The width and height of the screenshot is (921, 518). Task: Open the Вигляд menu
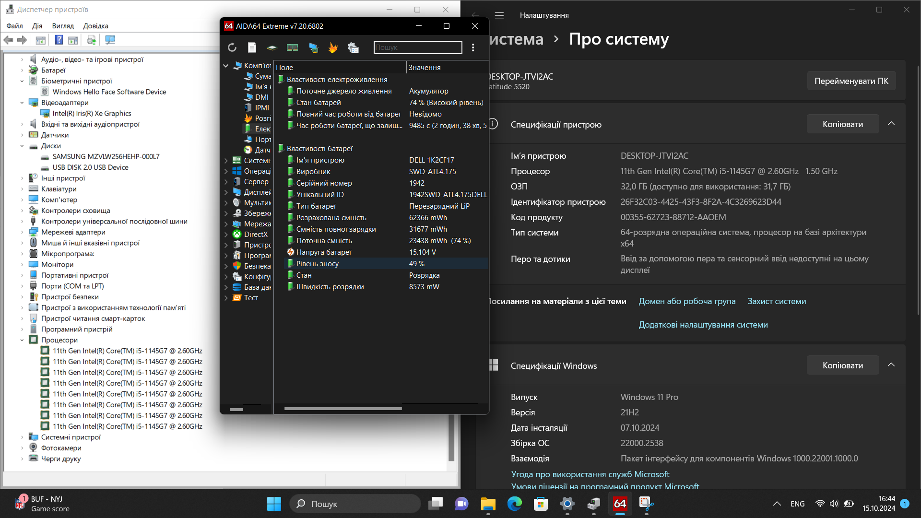(x=63, y=26)
